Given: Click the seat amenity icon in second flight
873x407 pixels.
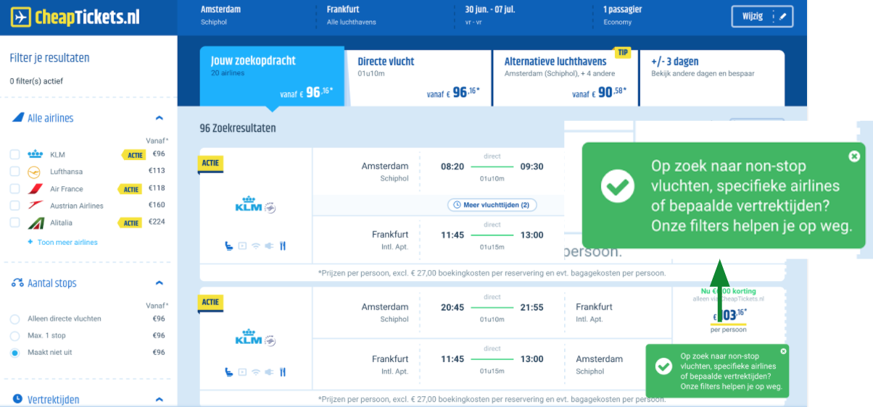Looking at the screenshot, I should pyautogui.click(x=228, y=372).
